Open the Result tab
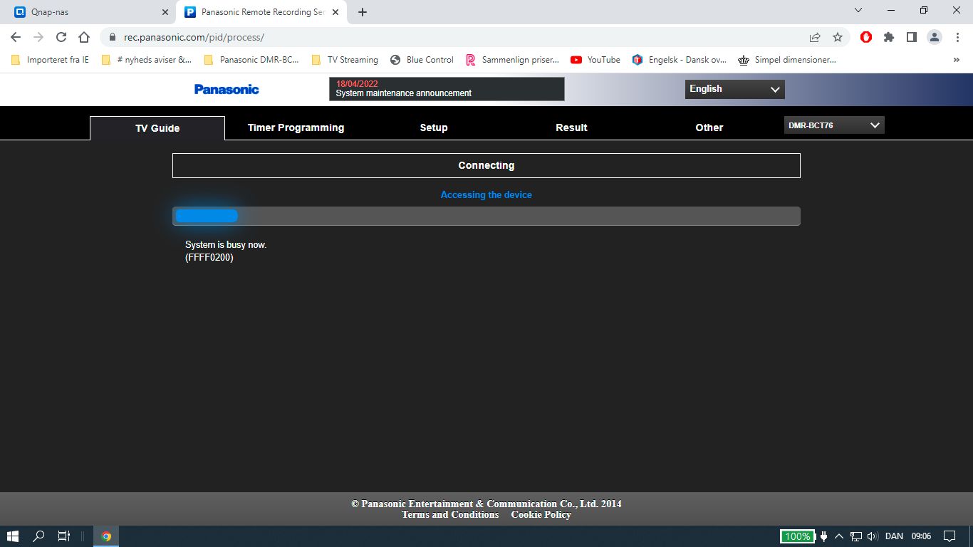The image size is (973, 547). pyautogui.click(x=571, y=127)
